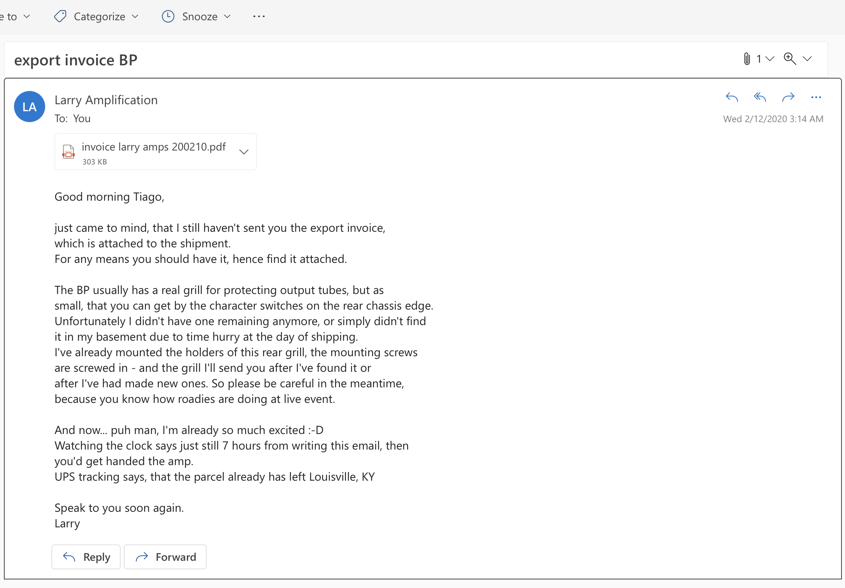Open the invoice PDF attachment dropdown arrow
Viewport: 845px width, 588px height.
click(x=244, y=152)
